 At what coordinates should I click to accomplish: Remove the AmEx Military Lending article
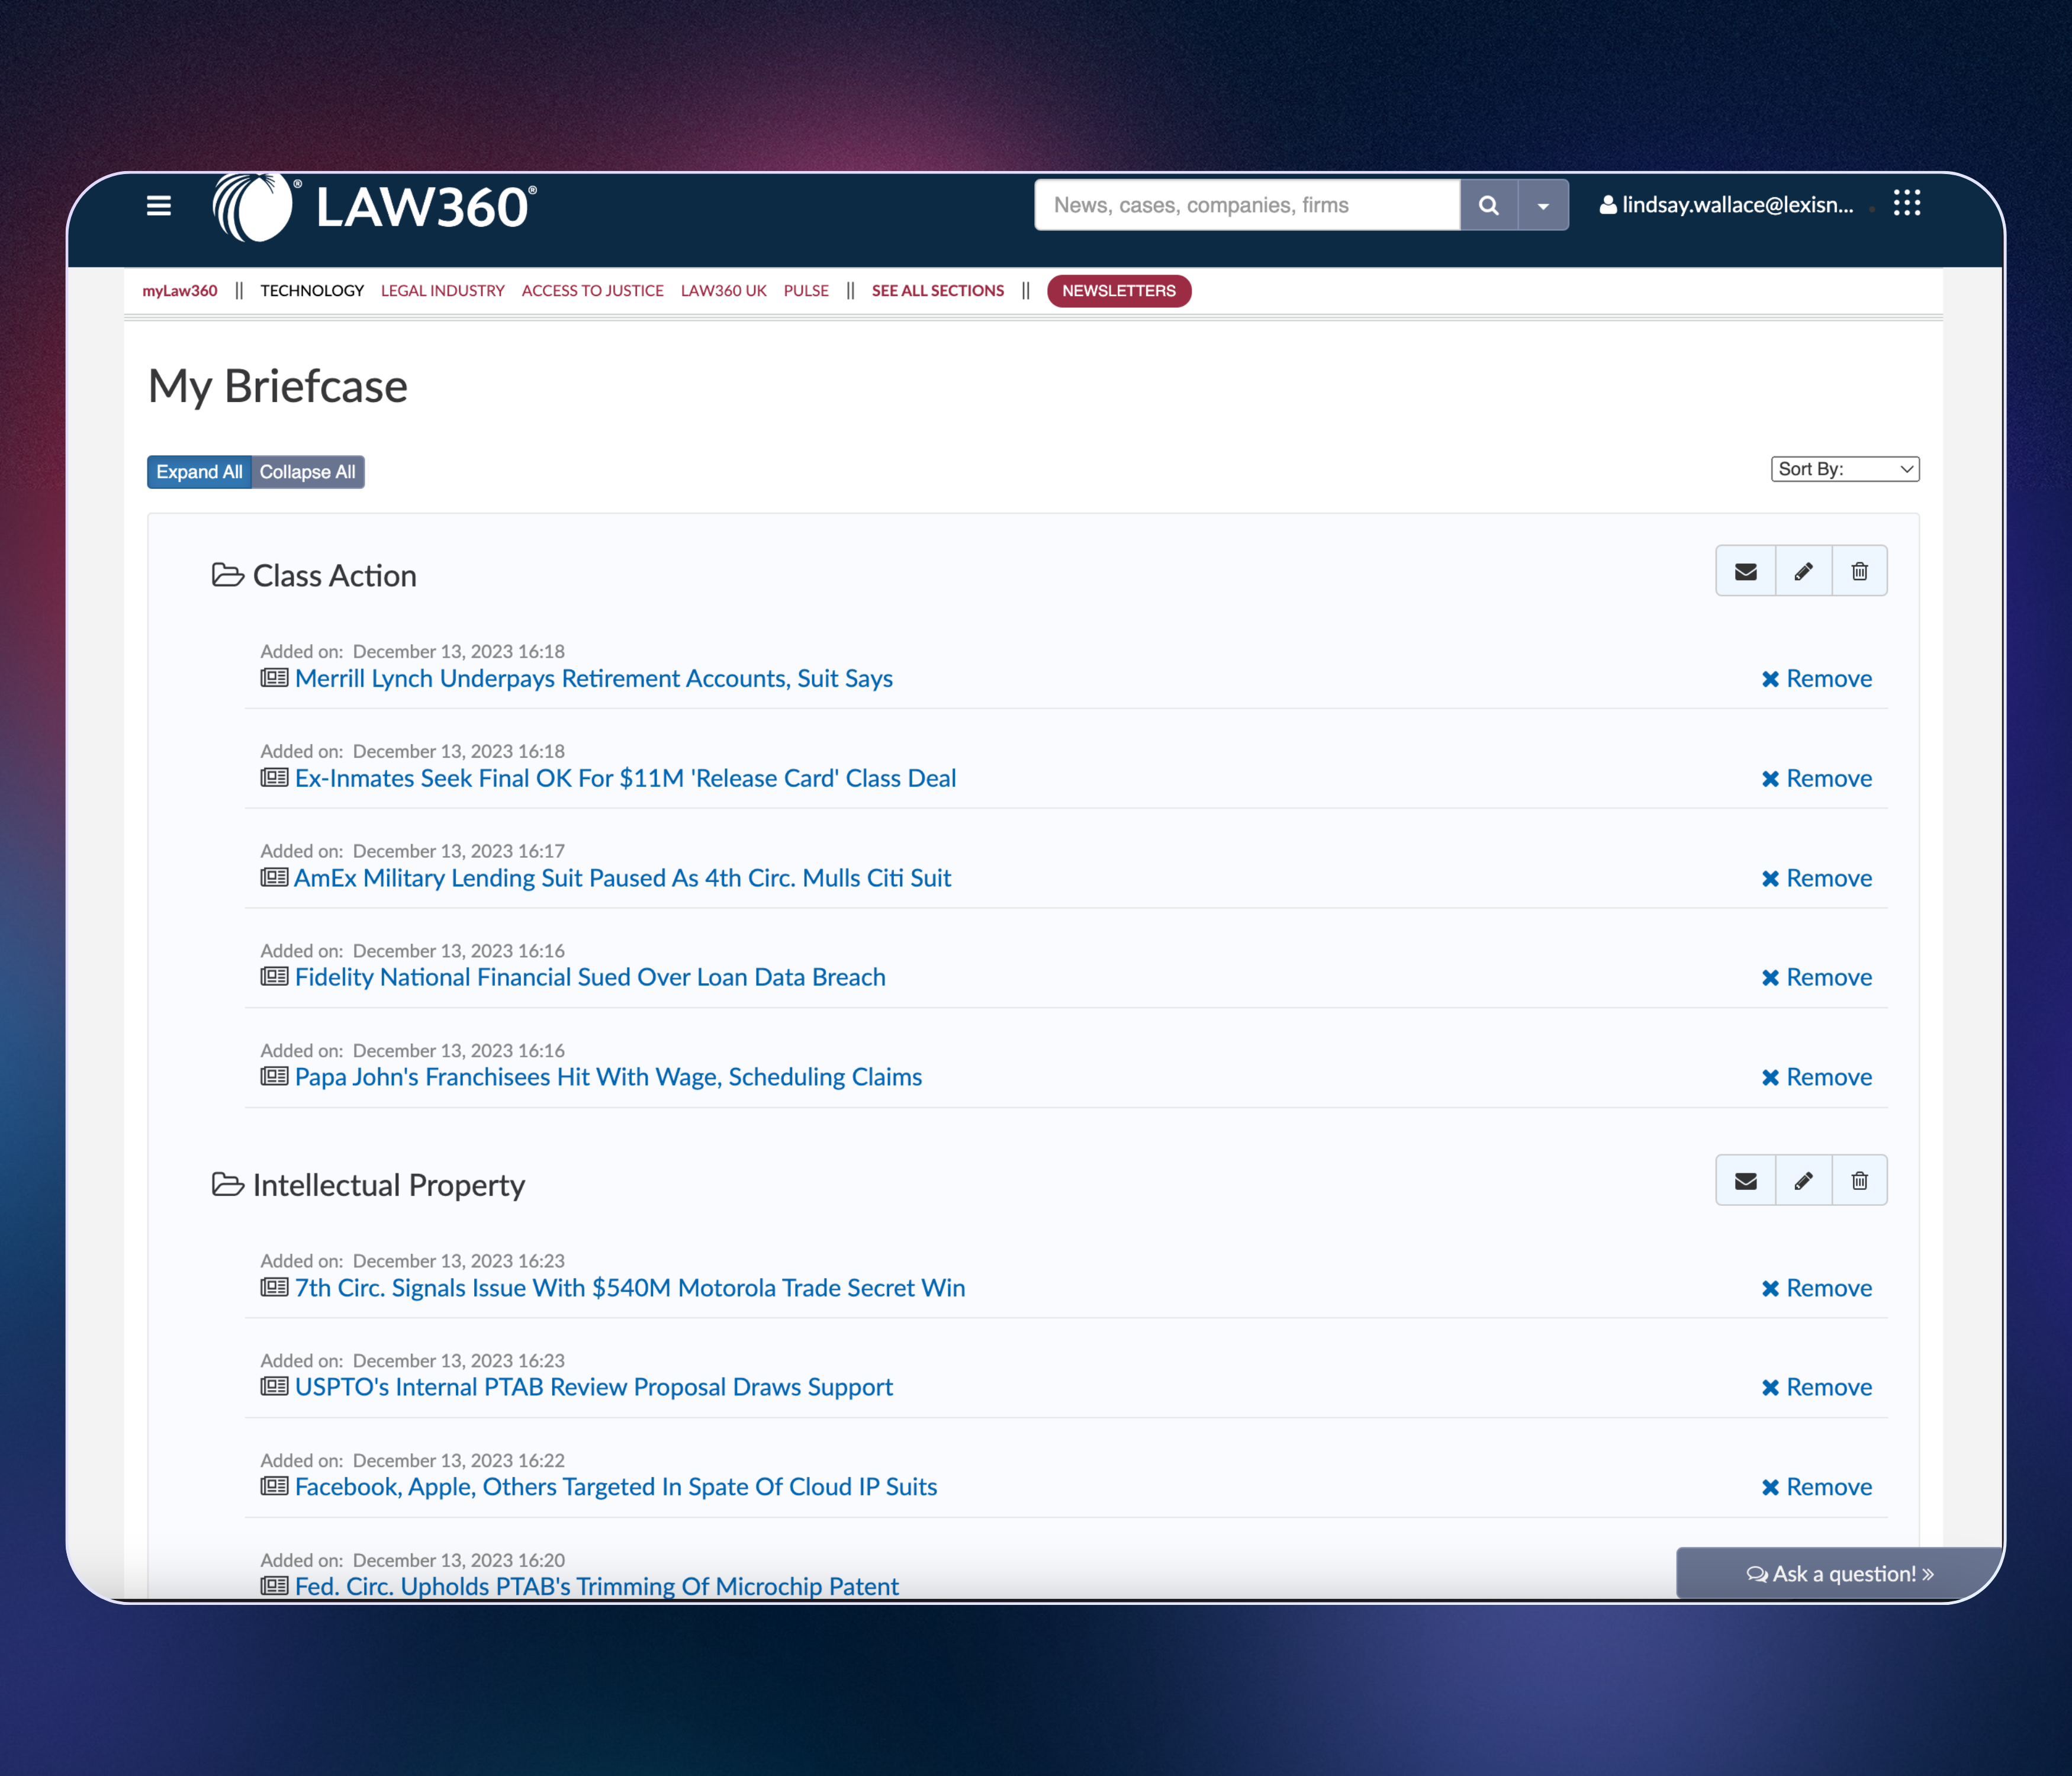[1816, 878]
